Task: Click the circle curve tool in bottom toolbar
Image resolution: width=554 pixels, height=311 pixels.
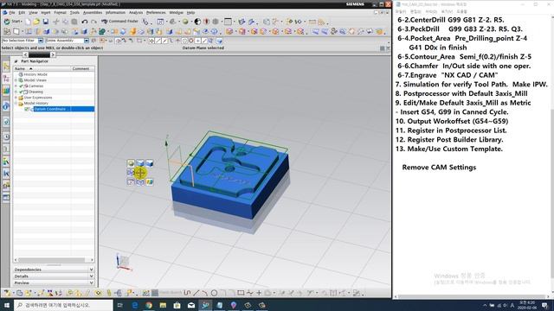Action: (214, 293)
